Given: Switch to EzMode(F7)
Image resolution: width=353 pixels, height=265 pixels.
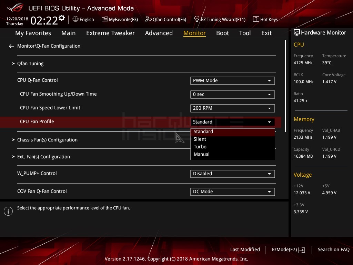Looking at the screenshot, I should (x=289, y=250).
